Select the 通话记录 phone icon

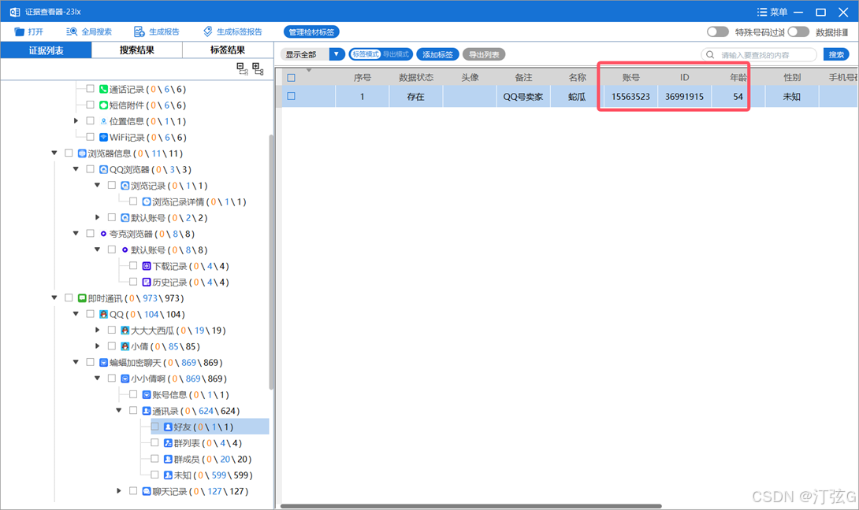coord(103,89)
